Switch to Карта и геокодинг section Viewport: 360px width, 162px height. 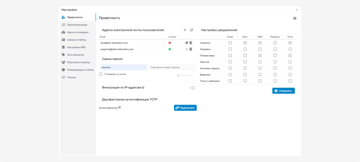point(78,32)
